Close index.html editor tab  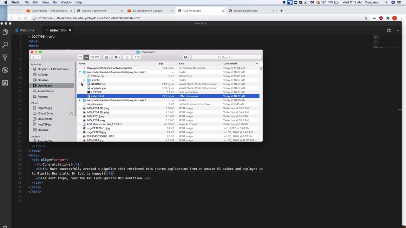coord(70,30)
